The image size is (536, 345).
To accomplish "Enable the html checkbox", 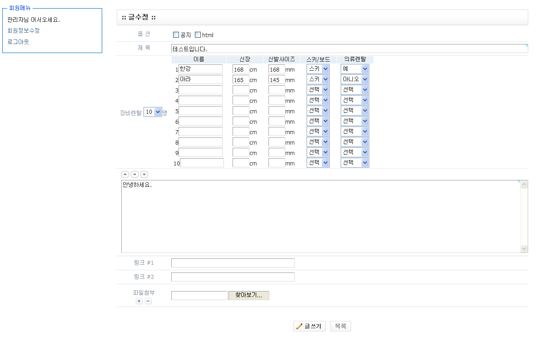I will click(x=198, y=35).
